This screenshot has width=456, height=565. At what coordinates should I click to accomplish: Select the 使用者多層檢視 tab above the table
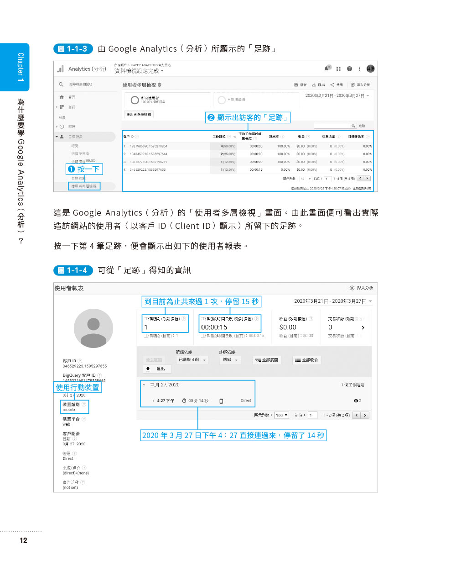139,114
